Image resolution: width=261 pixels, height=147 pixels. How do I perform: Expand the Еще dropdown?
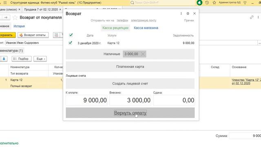40,59
